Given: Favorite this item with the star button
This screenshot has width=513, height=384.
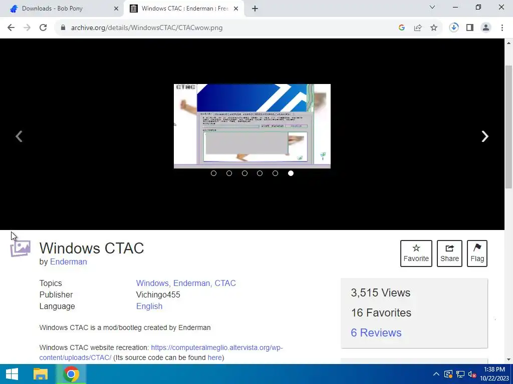Looking at the screenshot, I should [x=416, y=253].
